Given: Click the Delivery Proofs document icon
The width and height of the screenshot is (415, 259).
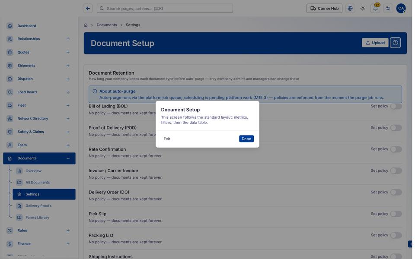Looking at the screenshot, I should click(x=19, y=206).
